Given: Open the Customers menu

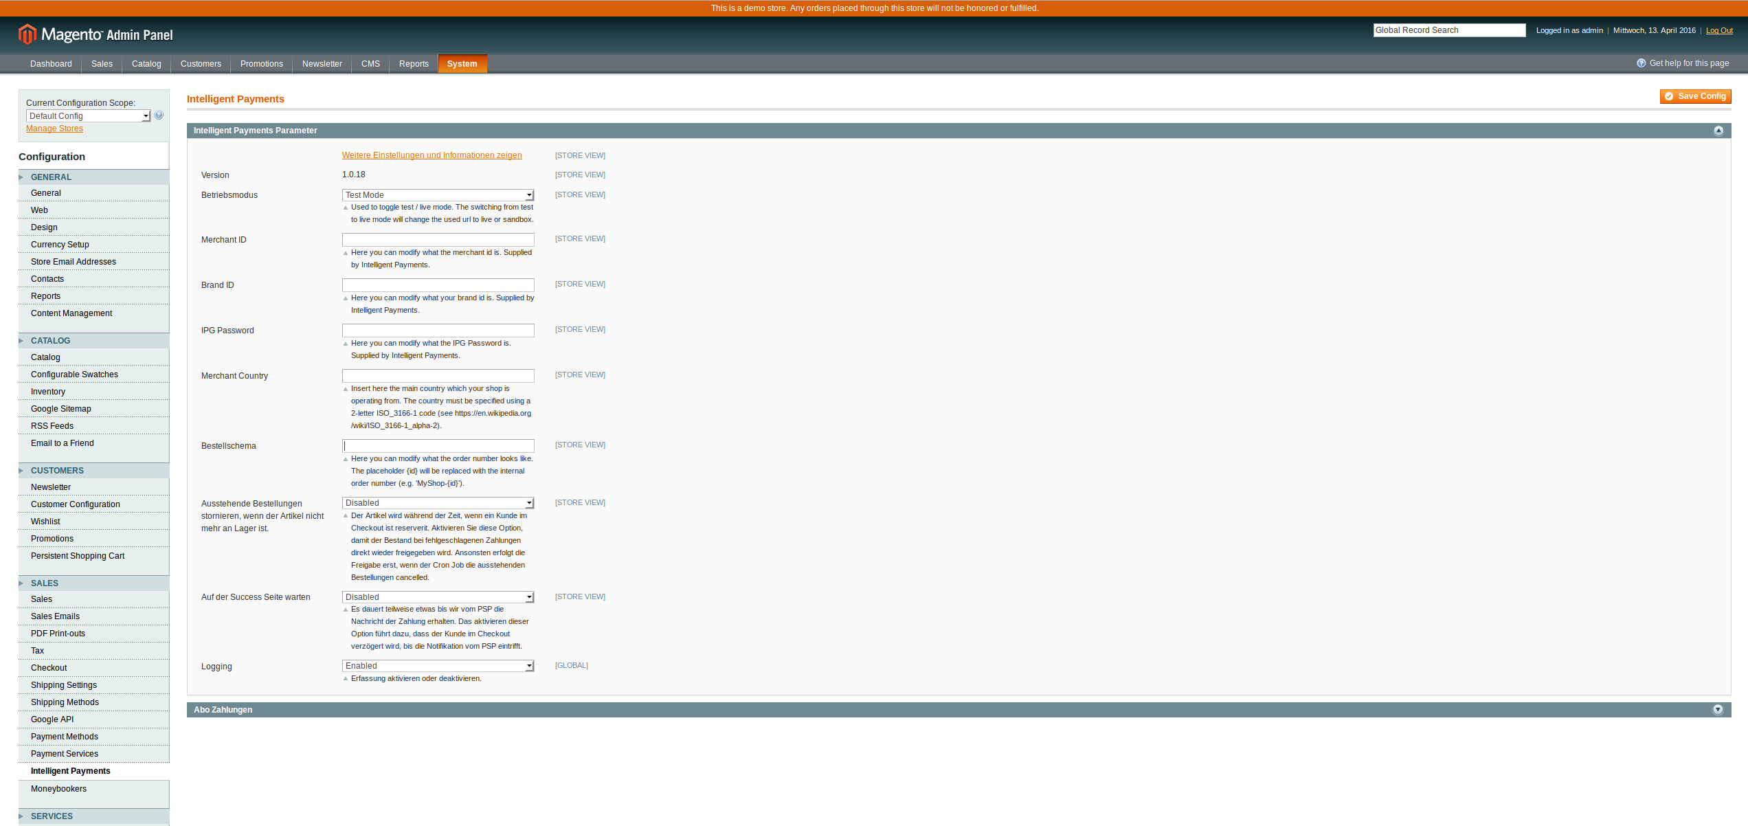Looking at the screenshot, I should point(201,64).
